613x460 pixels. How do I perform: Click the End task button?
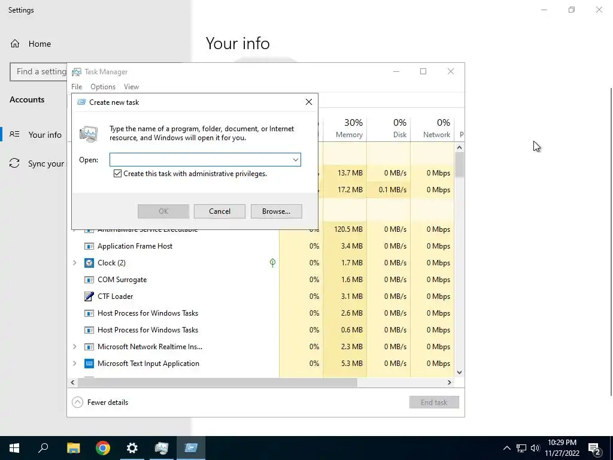434,402
